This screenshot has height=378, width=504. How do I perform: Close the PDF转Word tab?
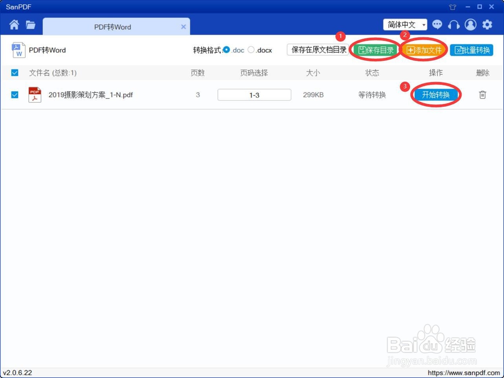(x=183, y=27)
